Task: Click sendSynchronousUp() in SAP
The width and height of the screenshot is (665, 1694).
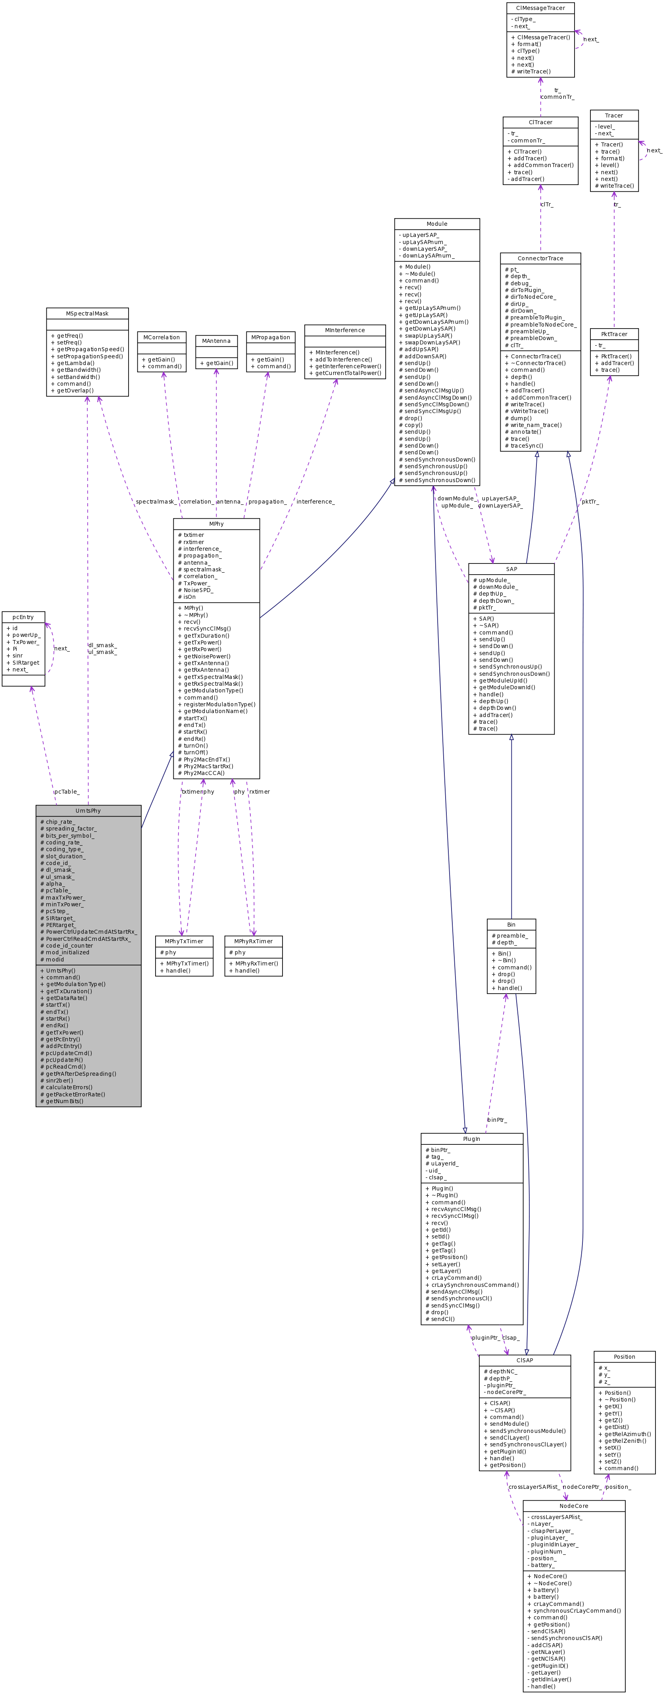Action: point(508,667)
